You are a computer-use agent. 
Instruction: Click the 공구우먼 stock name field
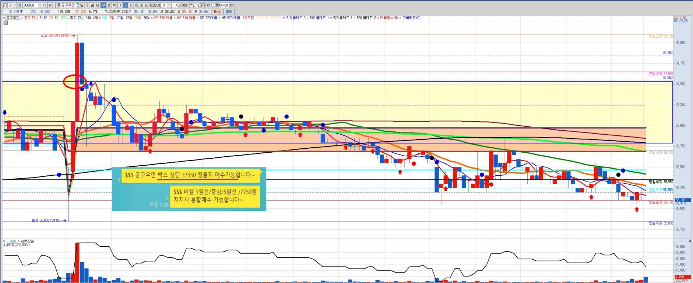pos(68,5)
